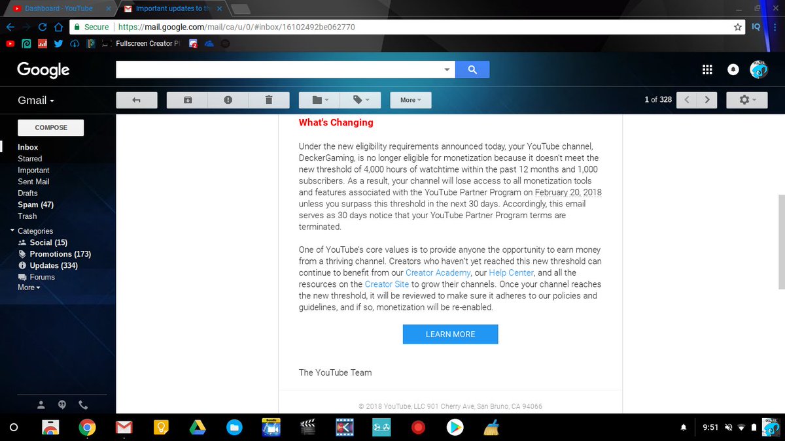
Task: Open the Social (15) category
Action: tap(48, 242)
